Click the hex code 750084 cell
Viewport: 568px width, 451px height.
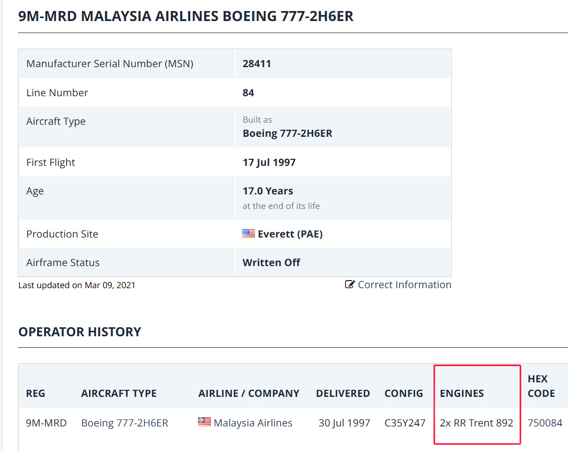(545, 423)
